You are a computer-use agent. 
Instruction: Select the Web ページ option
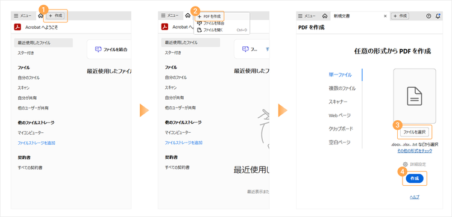(339, 115)
